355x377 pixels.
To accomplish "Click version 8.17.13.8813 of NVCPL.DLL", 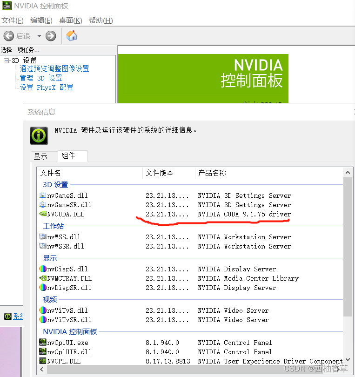I will (x=168, y=361).
